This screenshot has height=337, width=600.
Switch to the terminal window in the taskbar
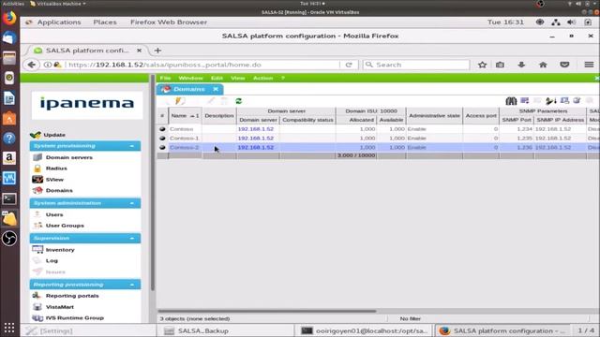pos(364,330)
